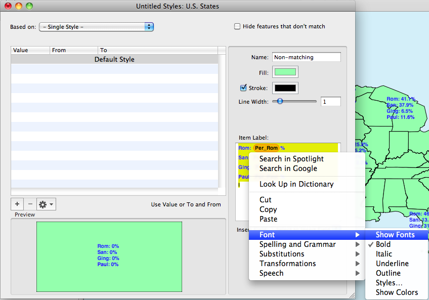This screenshot has height=300, width=429.
Task: Toggle Bold in Font submenu
Action: click(383, 244)
